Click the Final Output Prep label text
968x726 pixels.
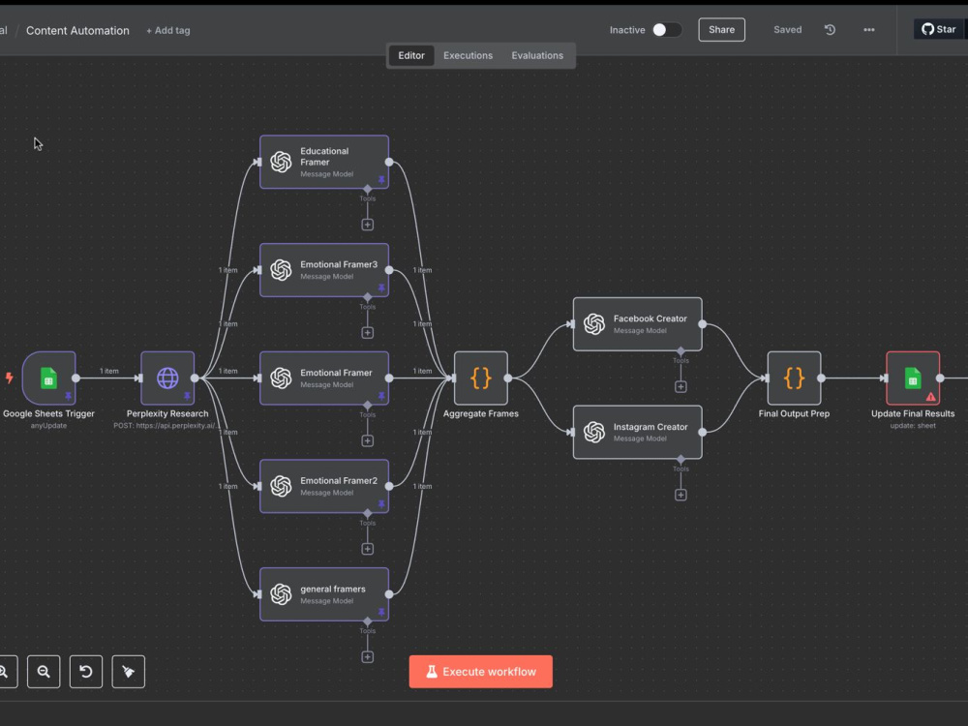click(x=794, y=413)
